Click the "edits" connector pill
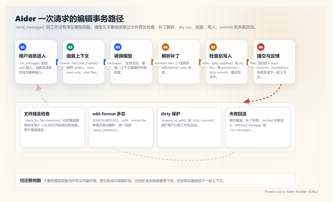333x202 pixels. click(x=206, y=63)
